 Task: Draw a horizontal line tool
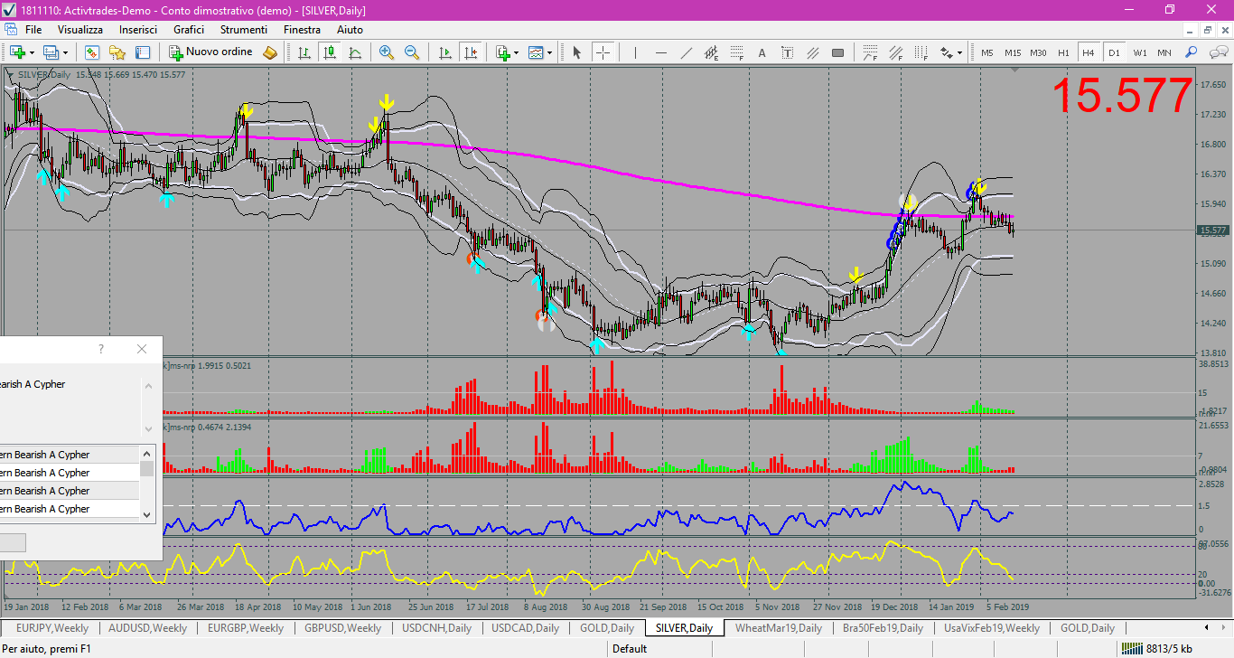point(660,52)
